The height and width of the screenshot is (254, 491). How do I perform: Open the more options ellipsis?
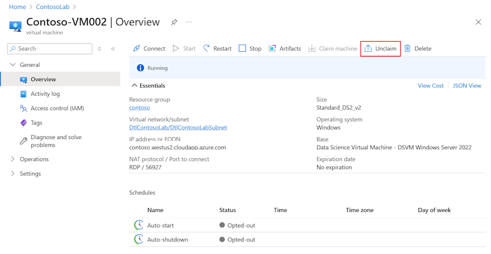point(189,22)
